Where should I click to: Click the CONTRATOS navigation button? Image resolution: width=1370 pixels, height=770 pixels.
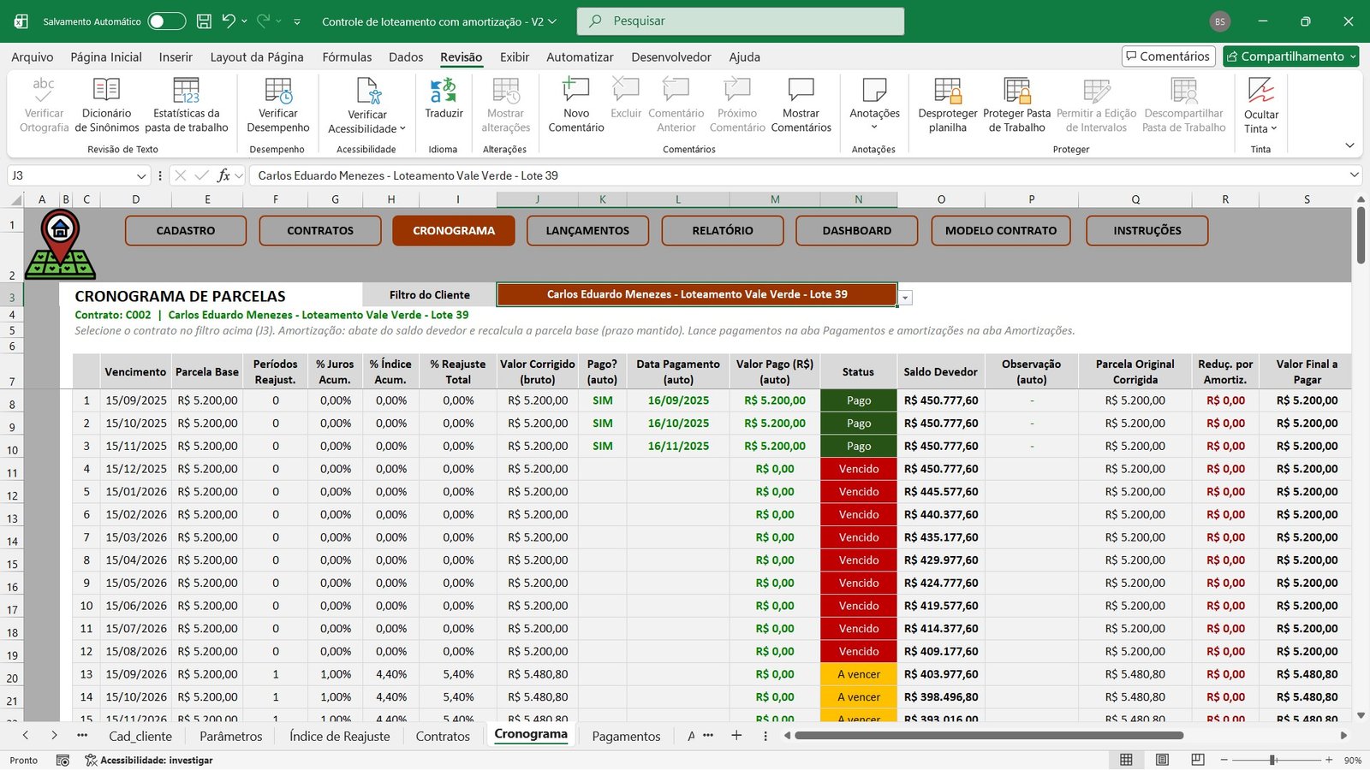coord(320,230)
